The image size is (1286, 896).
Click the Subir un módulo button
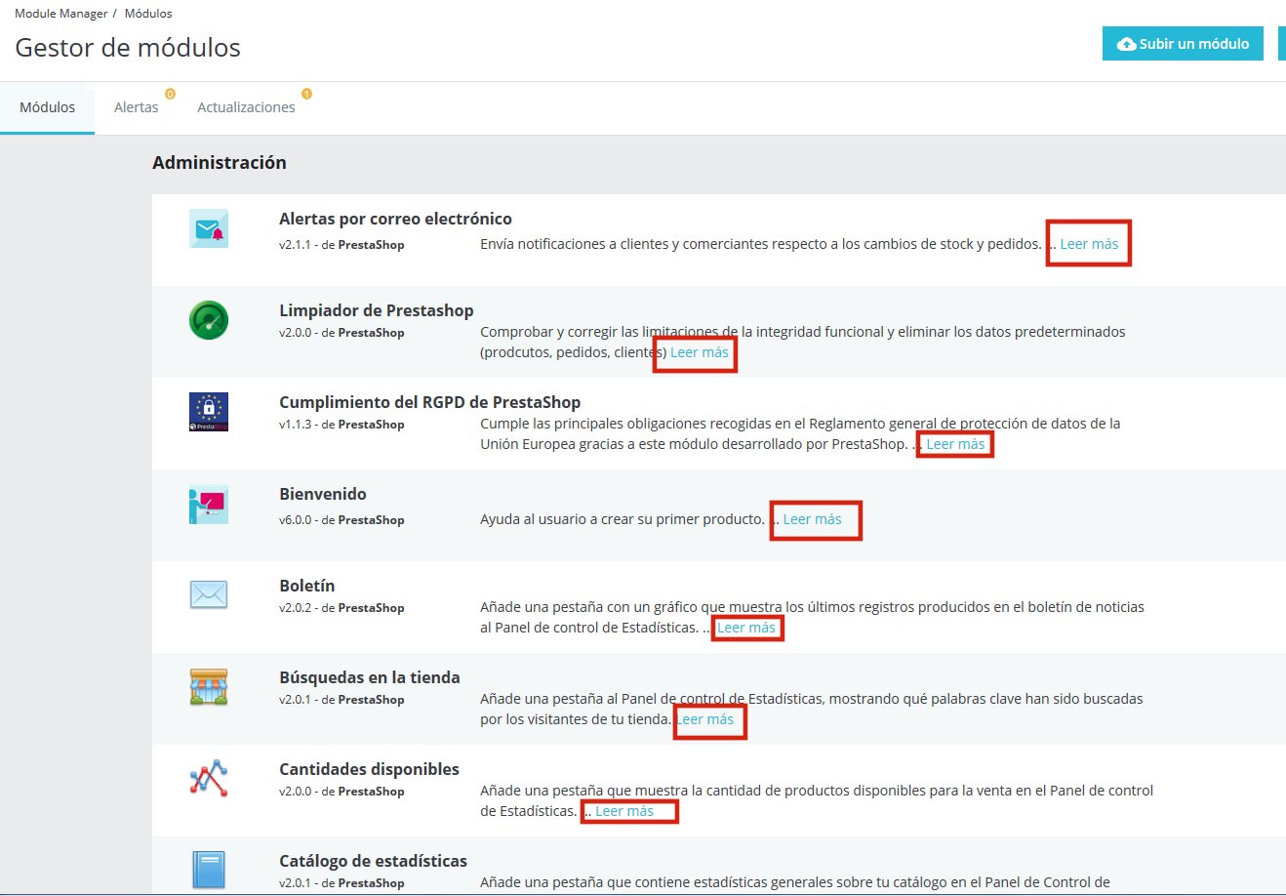pos(1183,44)
